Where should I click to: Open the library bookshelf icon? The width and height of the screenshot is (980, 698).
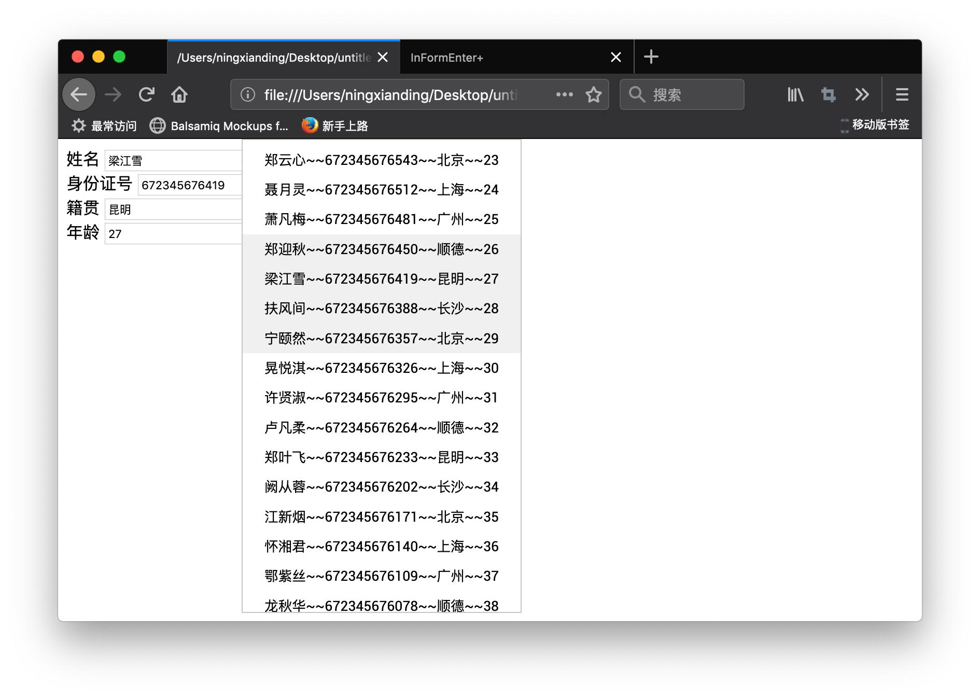[x=795, y=95]
